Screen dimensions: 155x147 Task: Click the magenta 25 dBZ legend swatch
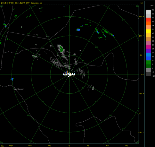[148, 47]
